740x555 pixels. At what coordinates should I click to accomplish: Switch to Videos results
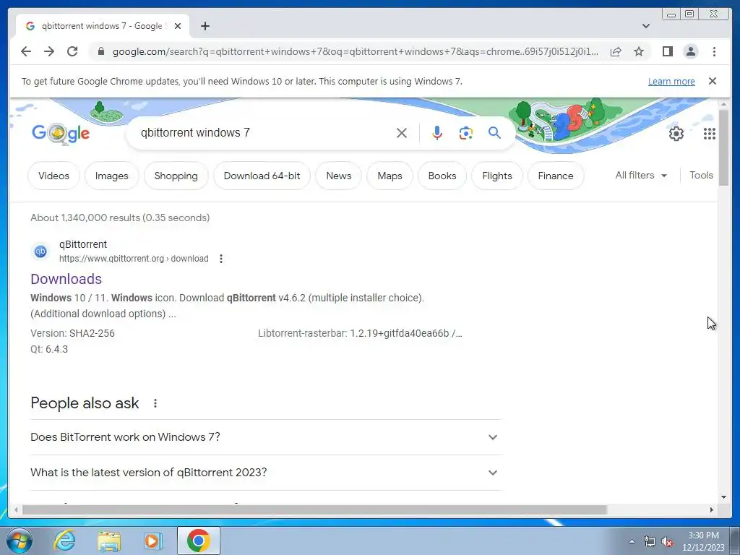point(53,176)
